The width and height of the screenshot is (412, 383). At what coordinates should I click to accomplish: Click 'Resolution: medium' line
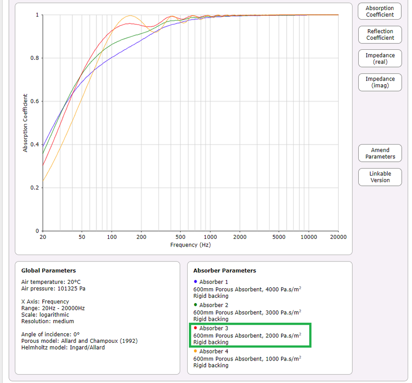click(47, 321)
